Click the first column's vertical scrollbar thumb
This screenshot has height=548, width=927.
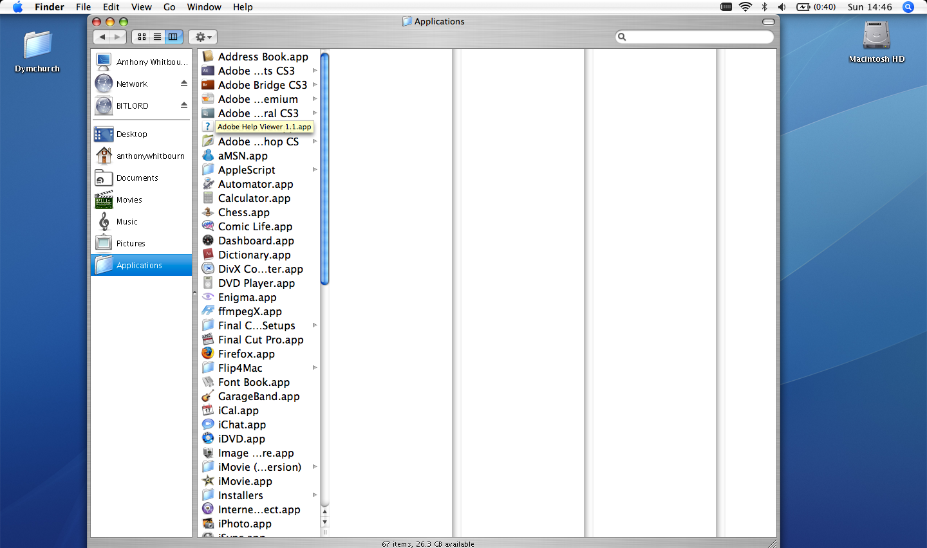324,169
